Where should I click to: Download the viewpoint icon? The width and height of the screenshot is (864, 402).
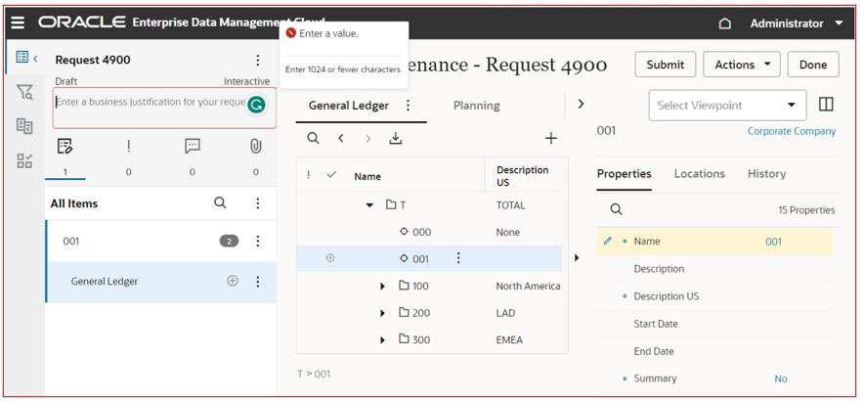395,139
